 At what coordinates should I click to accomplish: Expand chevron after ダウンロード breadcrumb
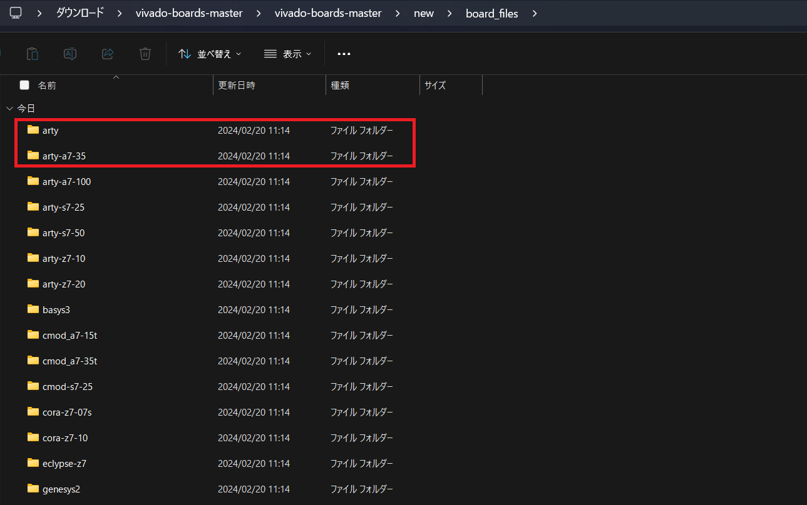(x=120, y=13)
